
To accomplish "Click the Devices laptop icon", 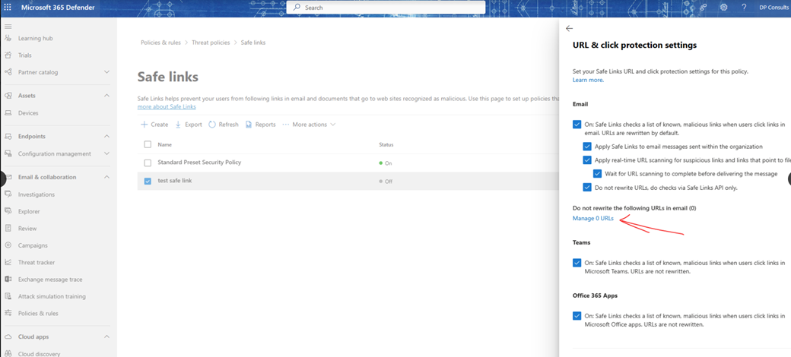I will tap(8, 112).
